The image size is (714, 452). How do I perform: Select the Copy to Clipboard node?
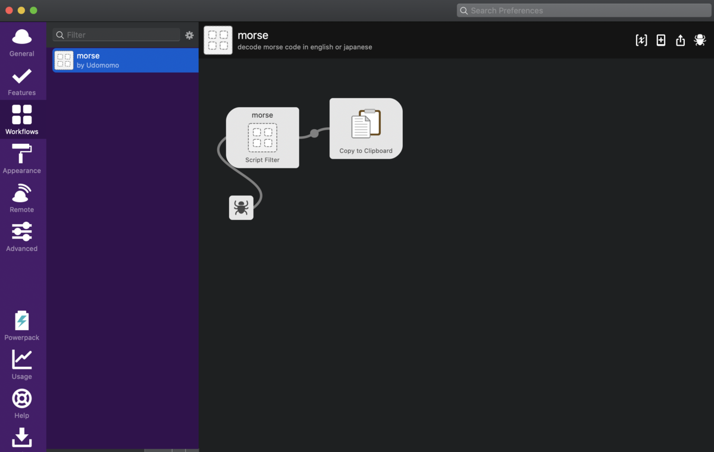(366, 128)
